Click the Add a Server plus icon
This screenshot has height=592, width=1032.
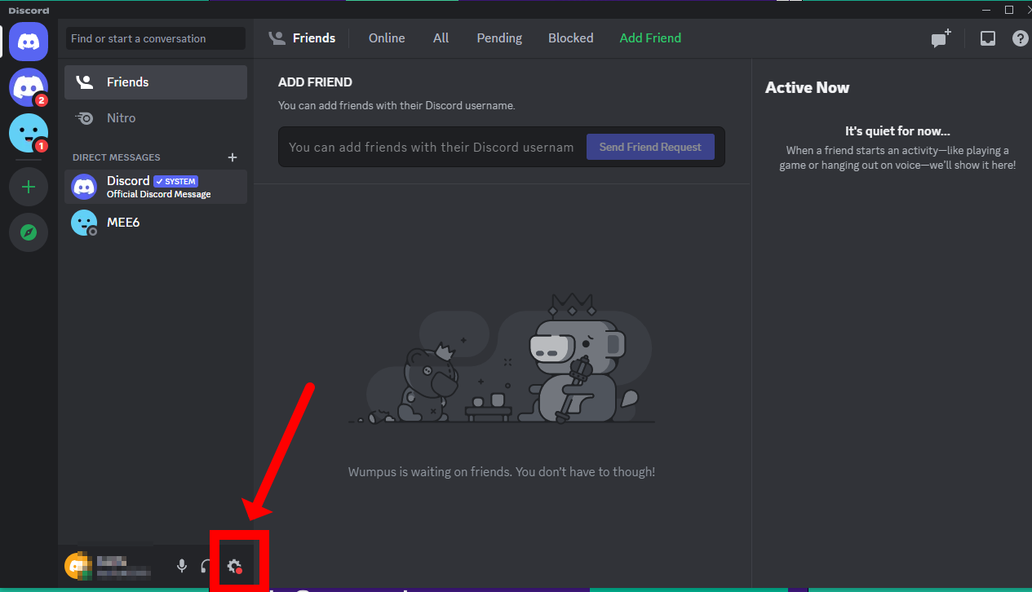click(29, 187)
